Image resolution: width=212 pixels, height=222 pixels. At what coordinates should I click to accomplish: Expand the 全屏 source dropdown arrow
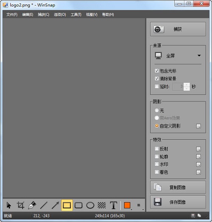click(x=199, y=56)
